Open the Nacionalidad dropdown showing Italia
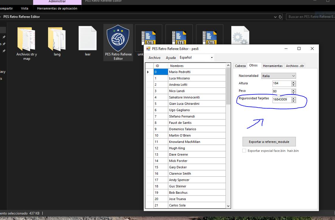The height and width of the screenshot is (220, 335). (278, 76)
